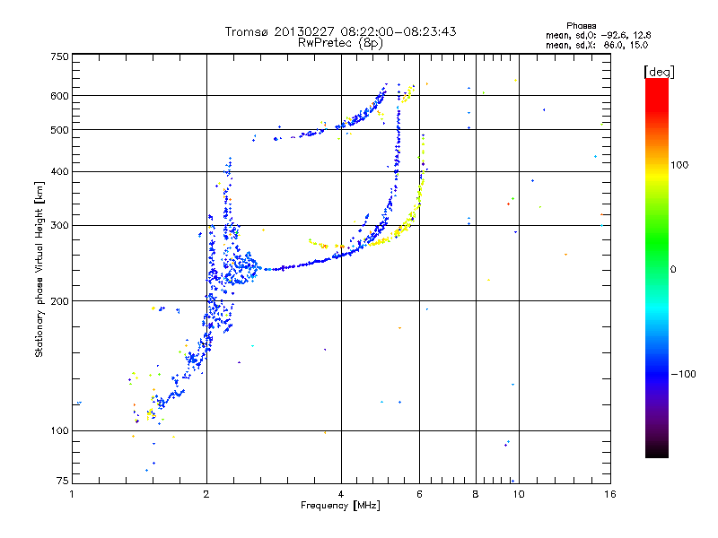Image resolution: width=718 pixels, height=538 pixels.
Task: Click the x-axis tick label '2'
Action: point(206,494)
